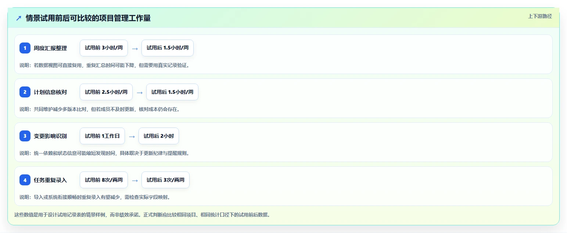The width and height of the screenshot is (567, 233).
Task: Click the 试用后 2小时 chip
Action: (159, 136)
